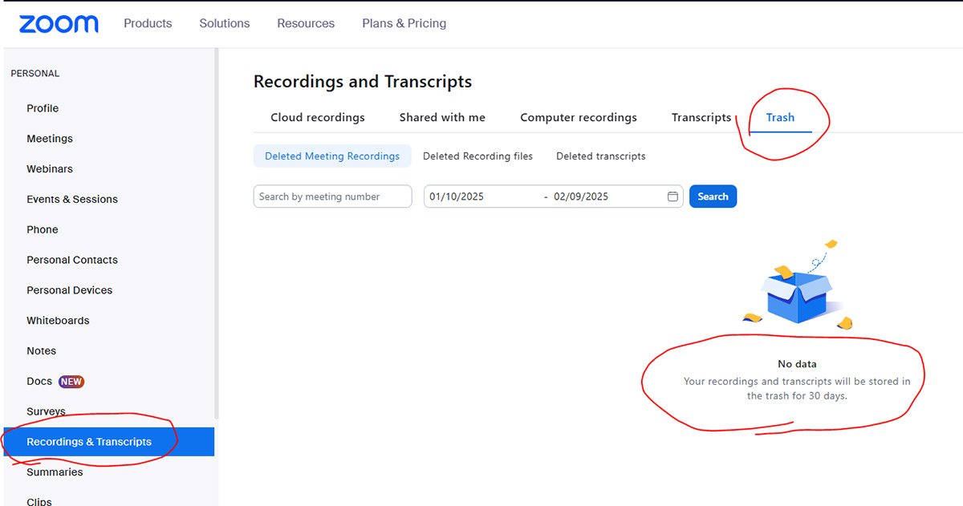Click the empty box illustration

[797, 286]
